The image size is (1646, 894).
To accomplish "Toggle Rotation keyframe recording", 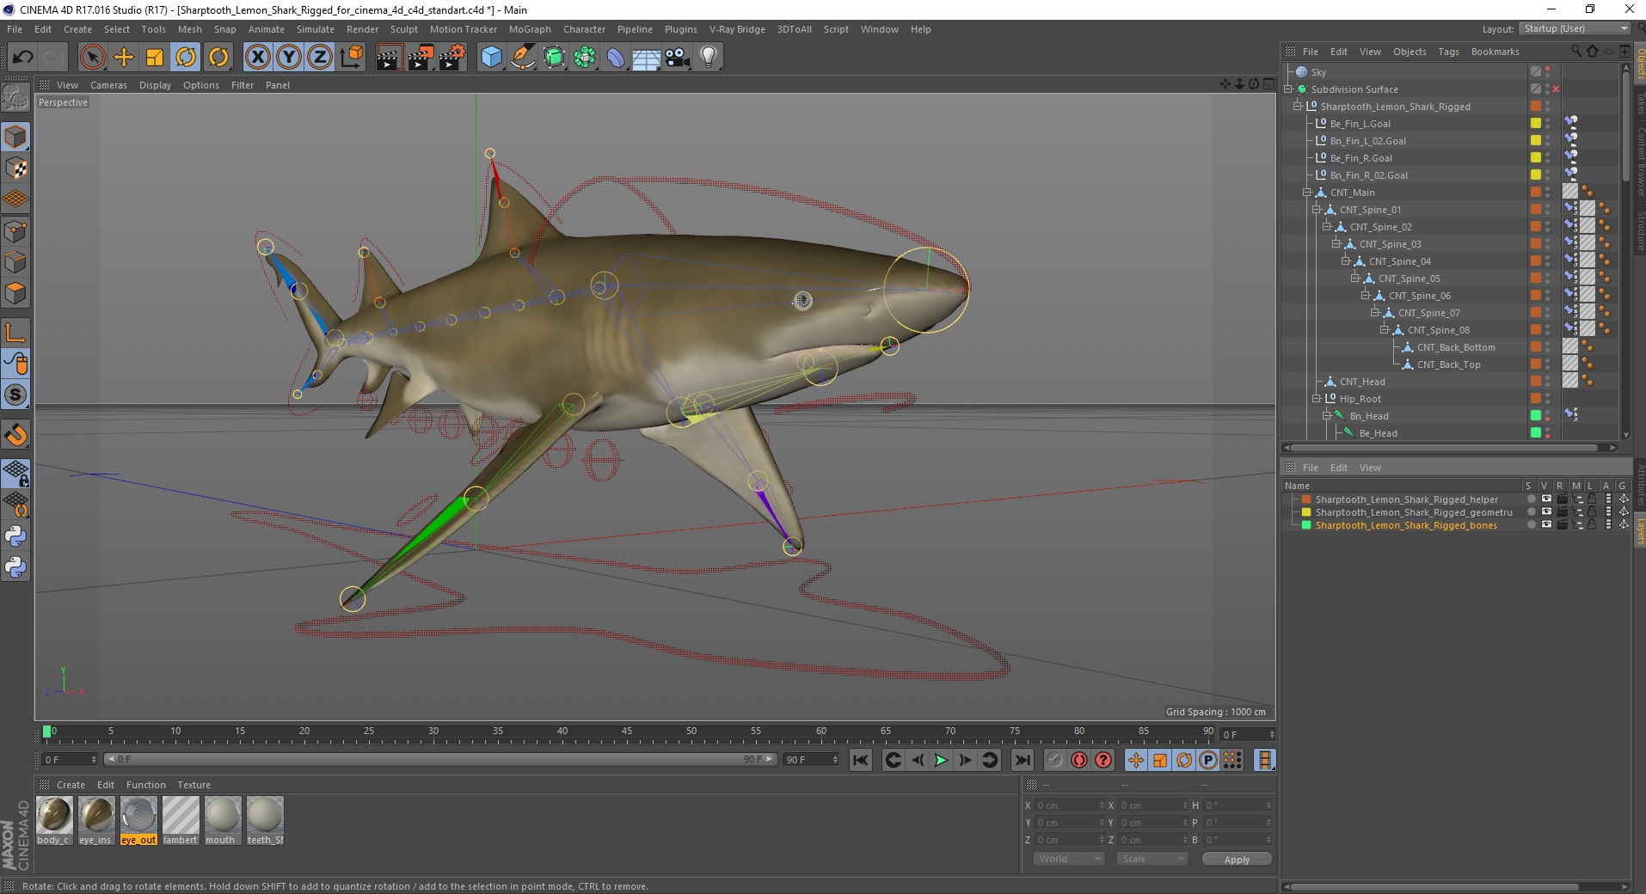I will point(1183,760).
